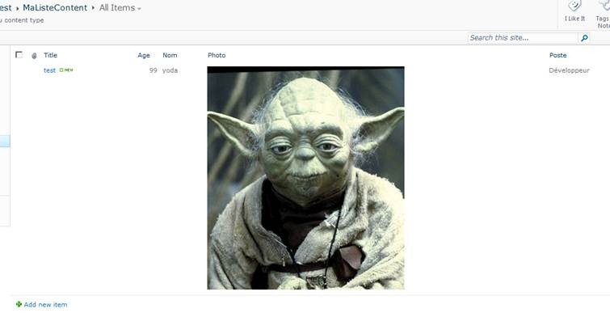Open the All Items view dropdown
Image resolution: width=610 pixels, height=313 pixels.
(x=120, y=8)
